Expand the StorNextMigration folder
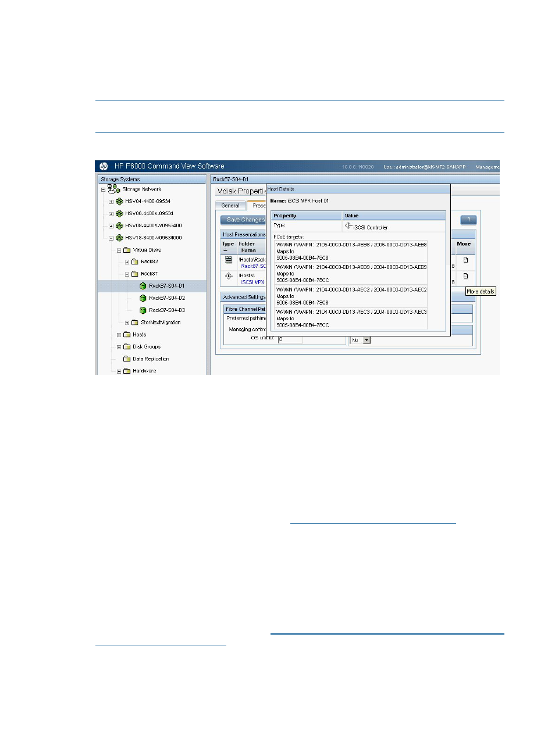The height and width of the screenshot is (738, 555). (x=127, y=323)
